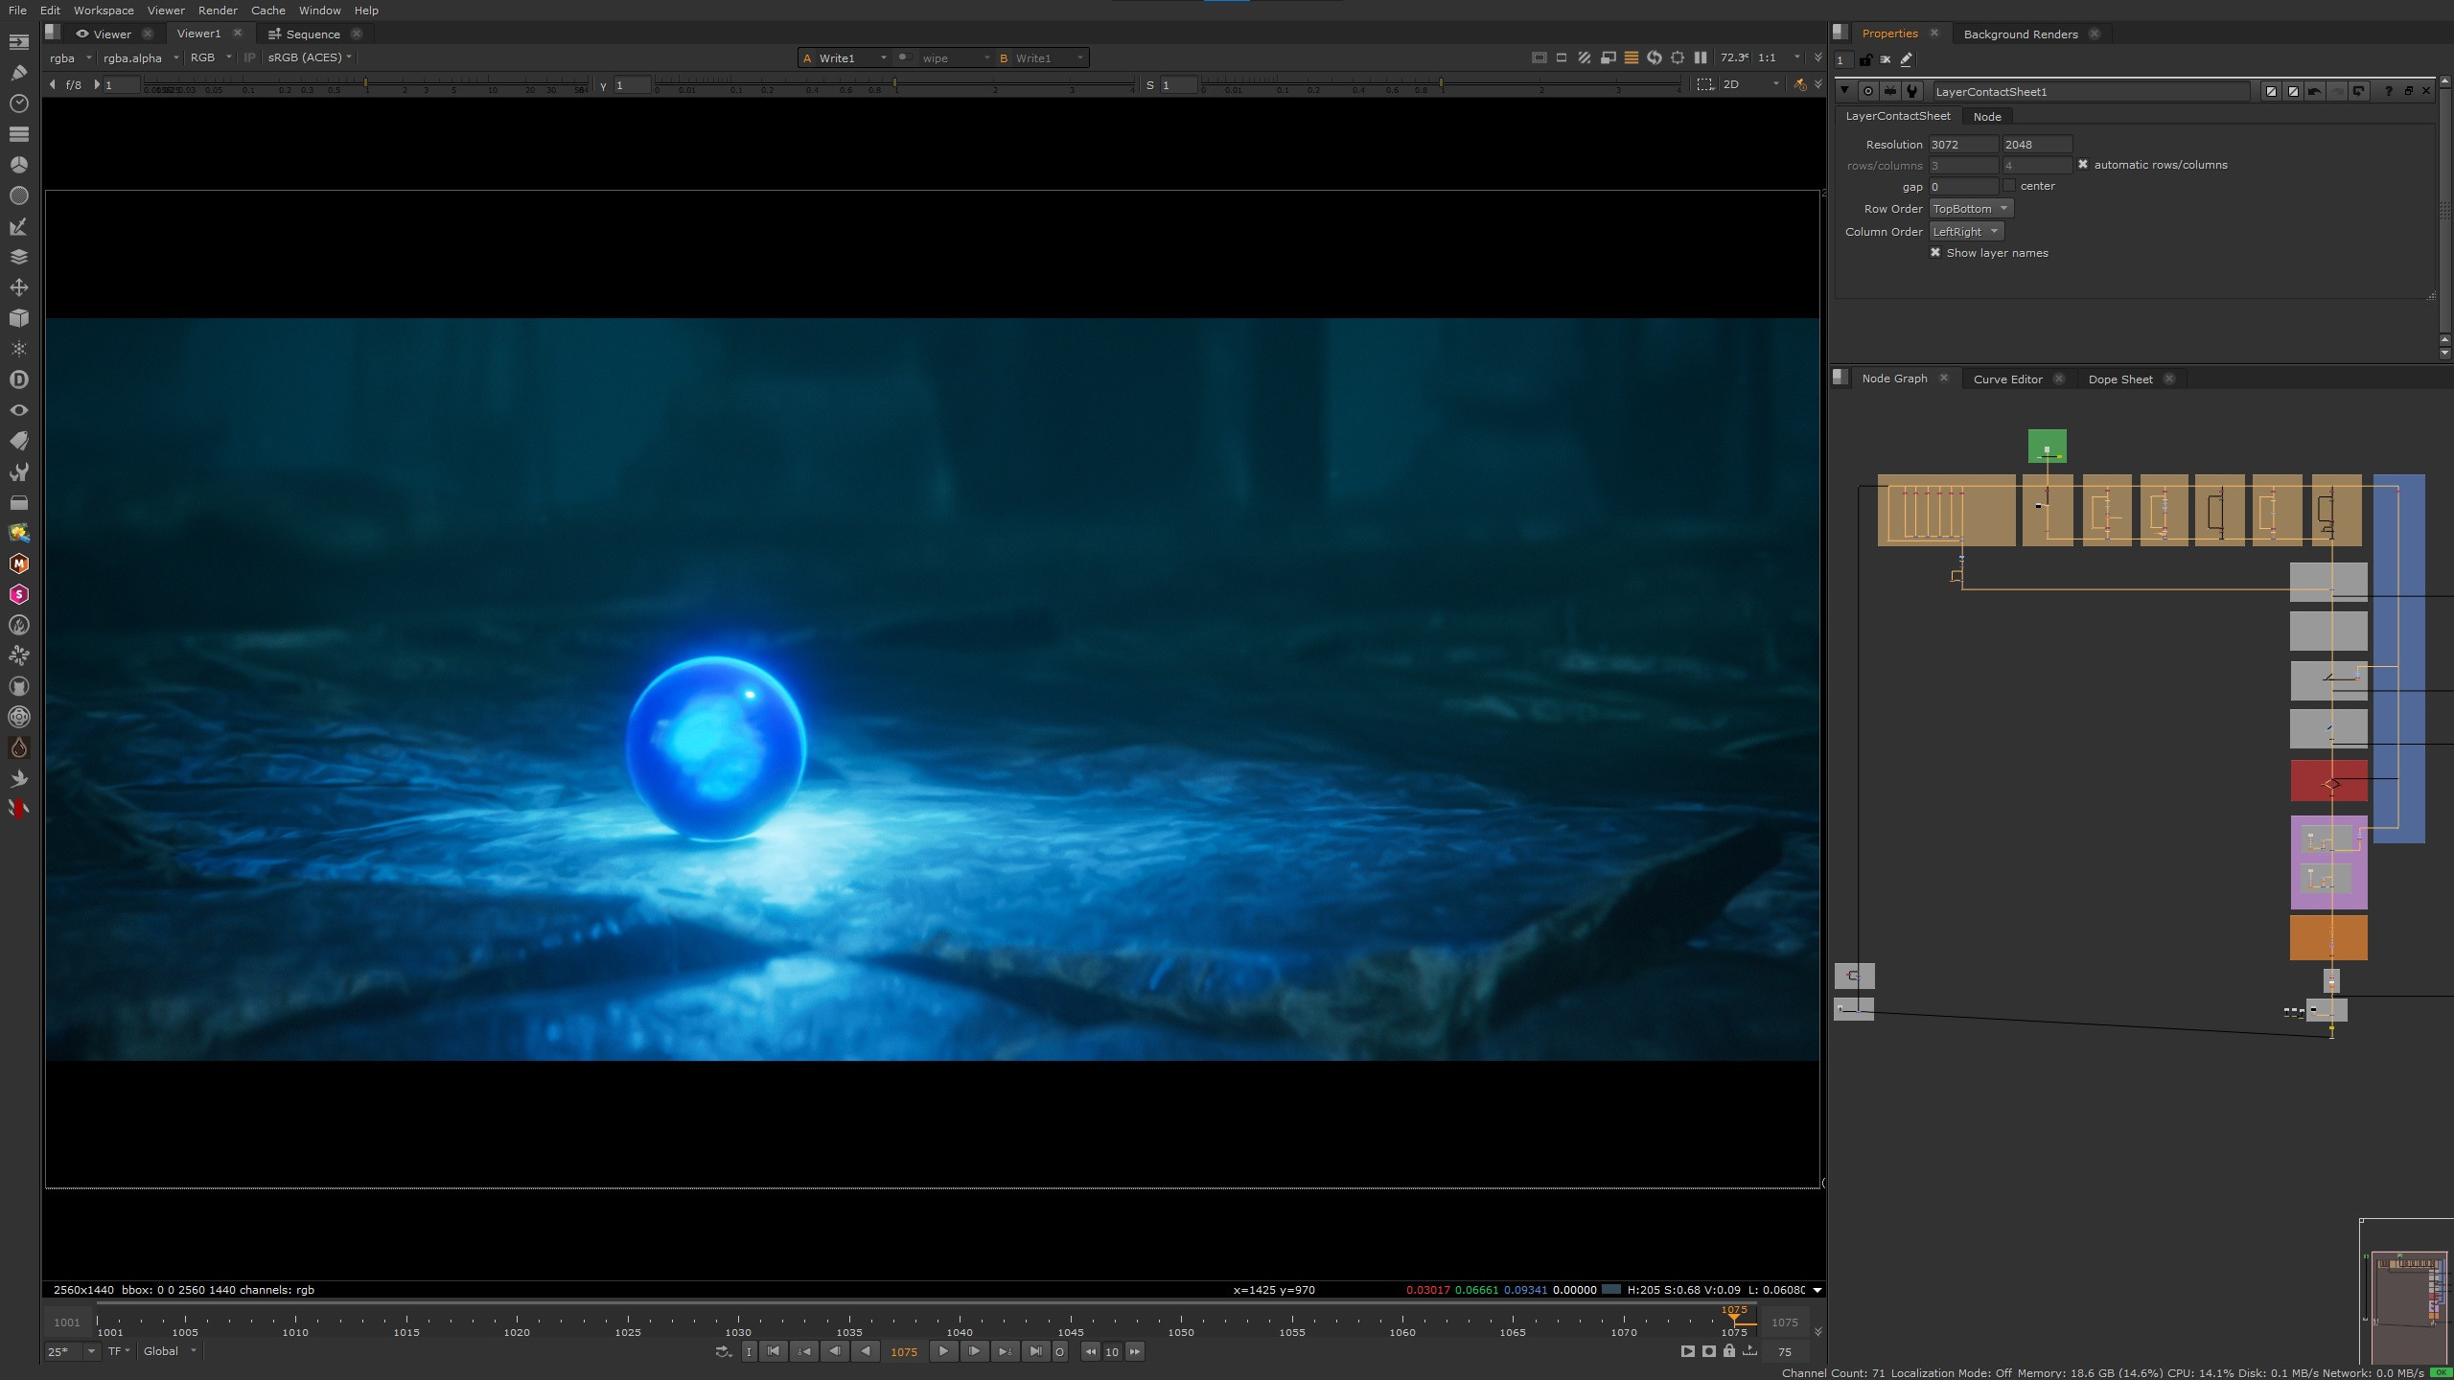Screen dimensions: 2454x1380
Task: Toggle the eyedropper info icon in the viewer
Action: tap(1799, 84)
